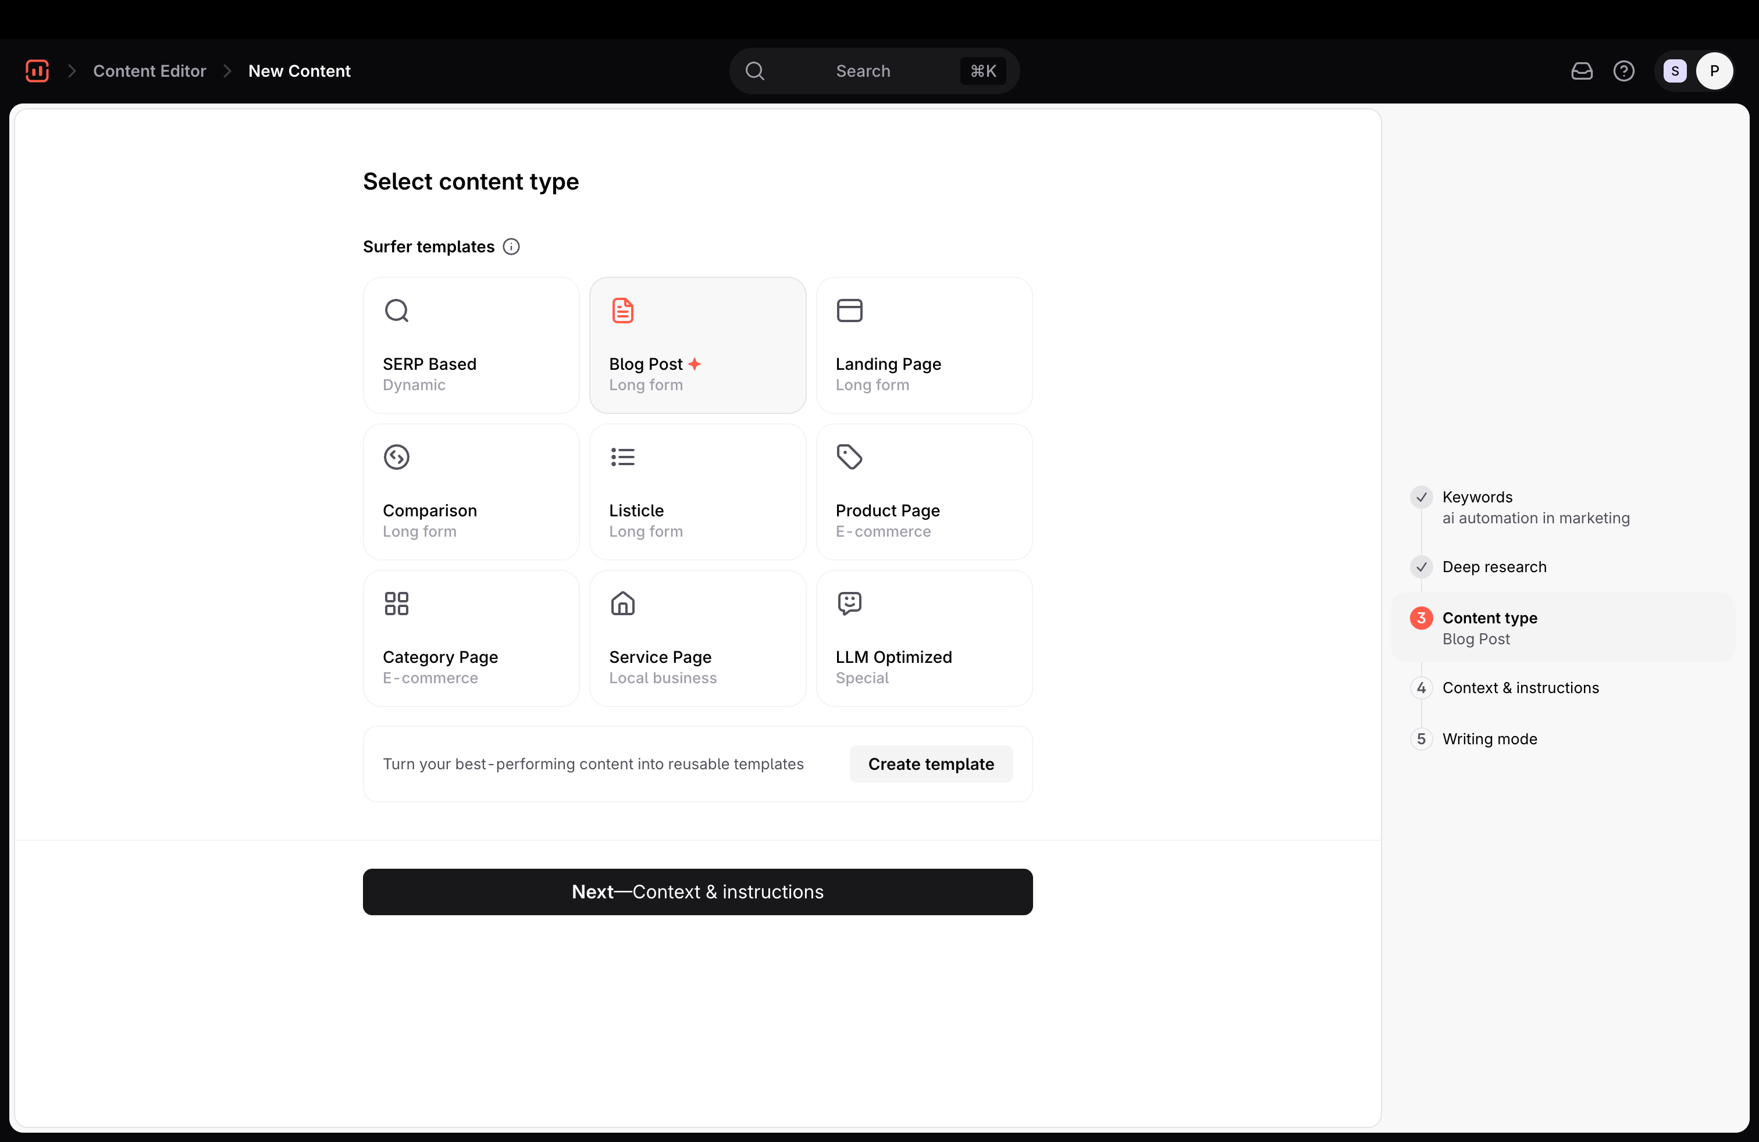Go to the Deep research step

coord(1494,566)
